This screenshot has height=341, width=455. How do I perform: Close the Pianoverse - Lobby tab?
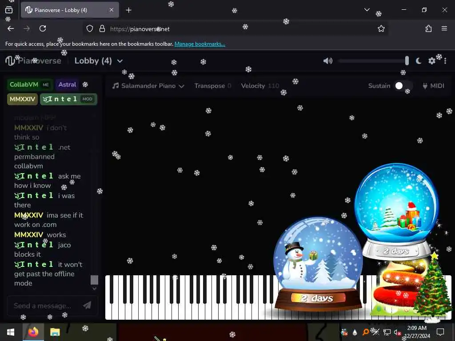112,10
